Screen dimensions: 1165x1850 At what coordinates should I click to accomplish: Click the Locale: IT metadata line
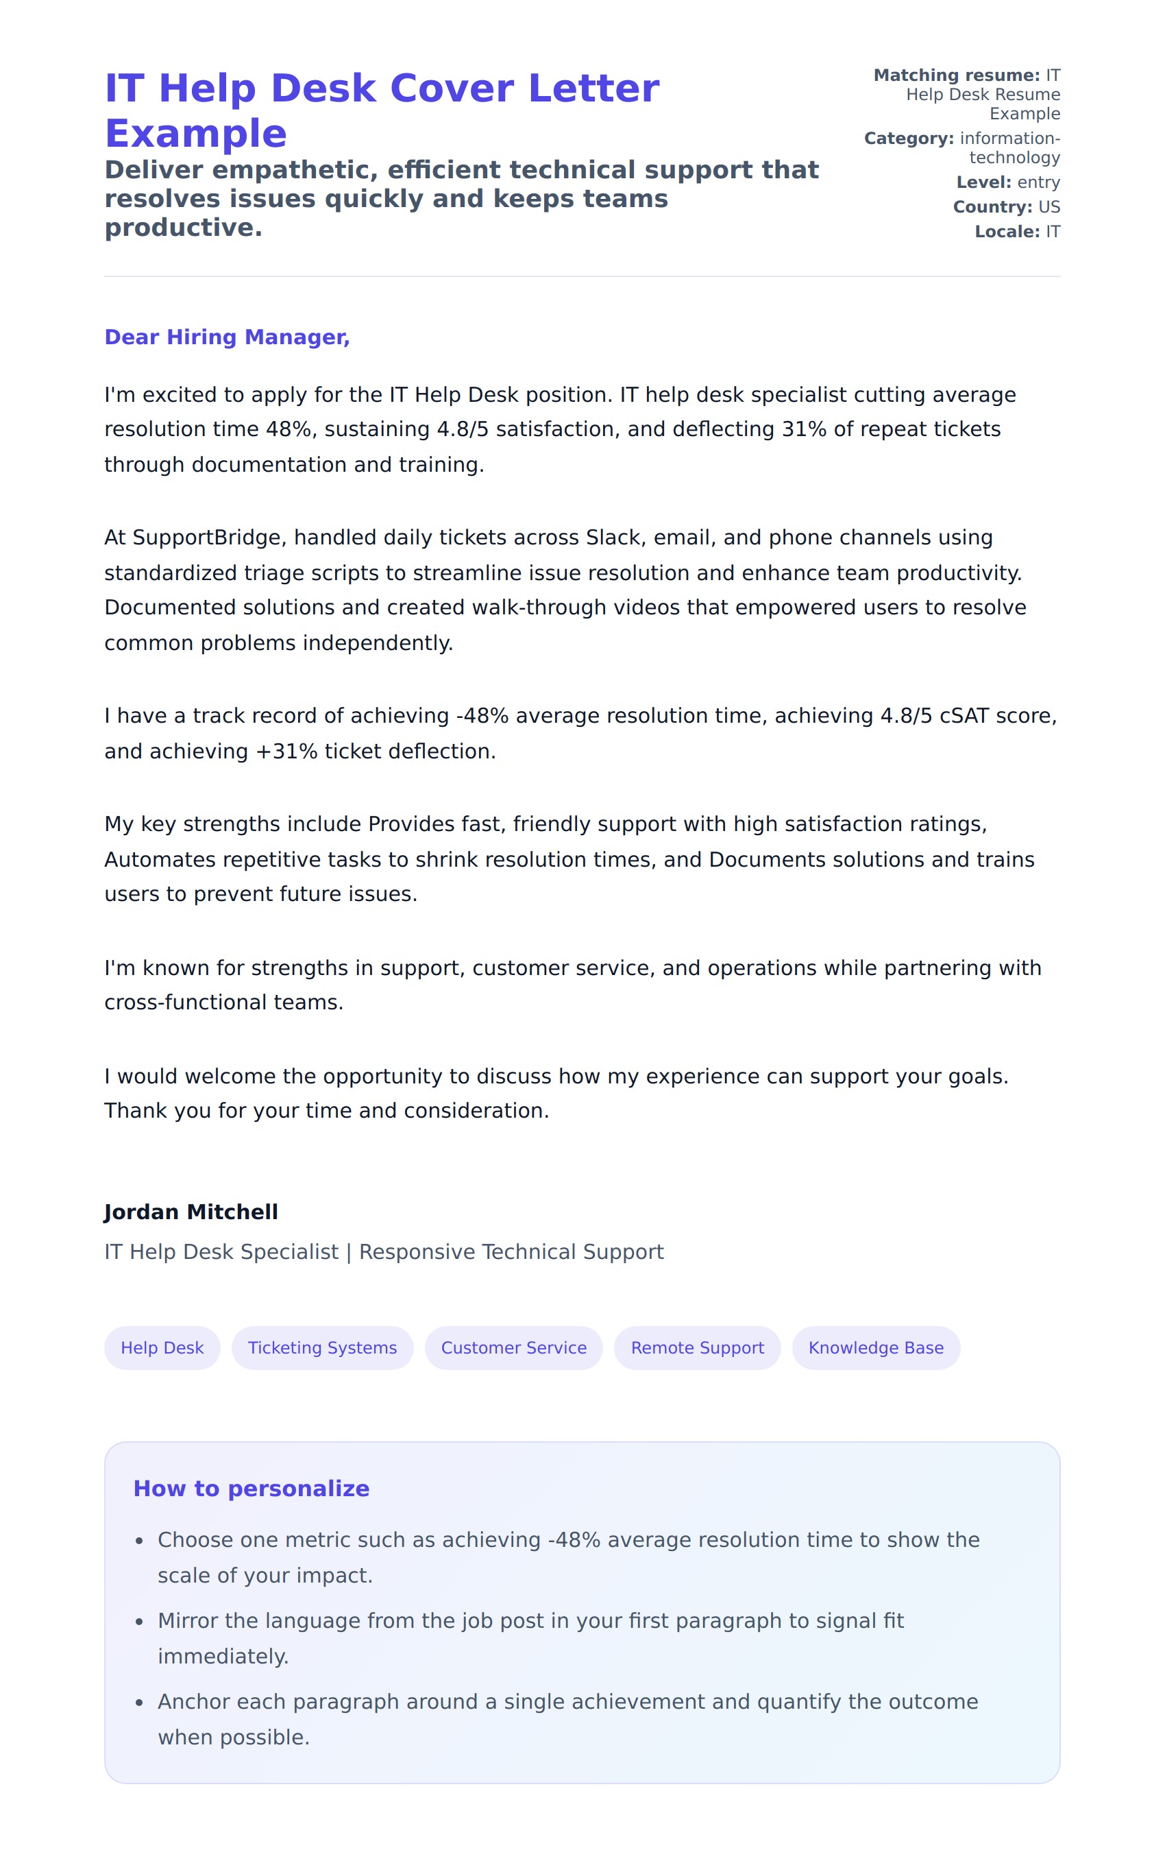click(1017, 231)
